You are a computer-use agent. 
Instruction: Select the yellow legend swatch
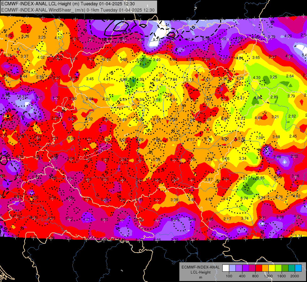click(x=272, y=268)
